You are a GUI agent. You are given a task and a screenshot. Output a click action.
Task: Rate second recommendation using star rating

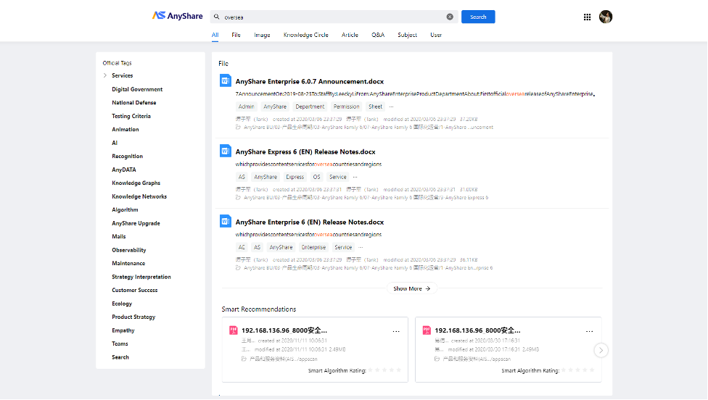coord(577,370)
